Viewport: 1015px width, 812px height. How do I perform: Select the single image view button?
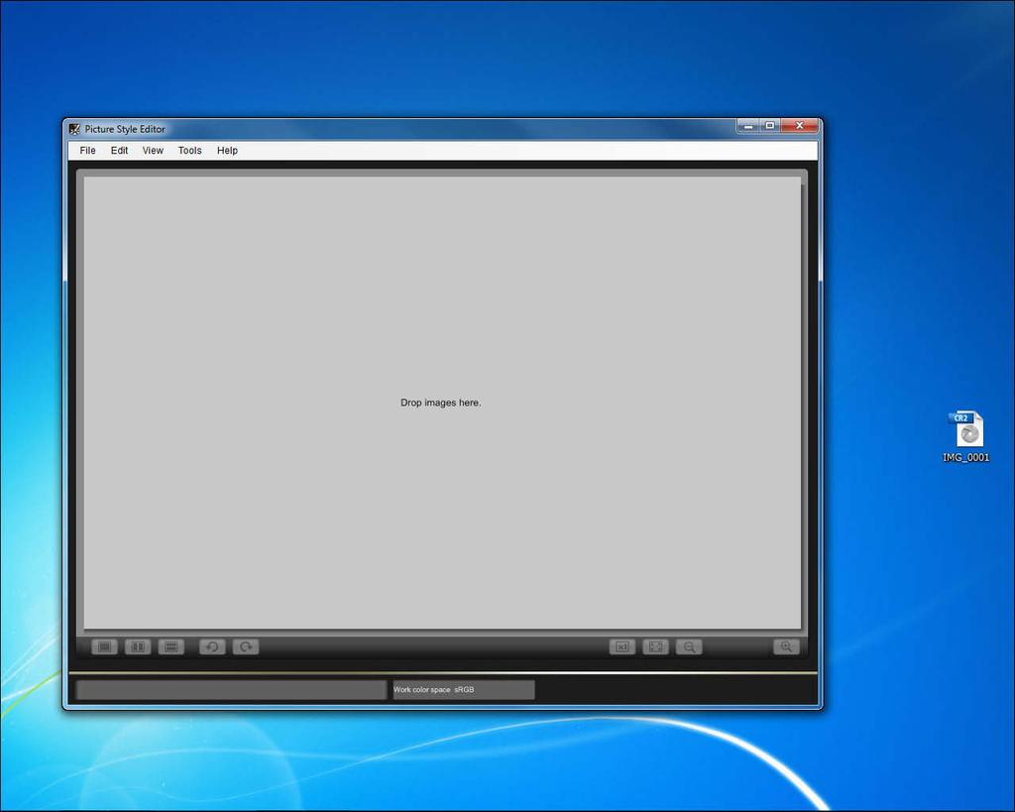tap(104, 646)
